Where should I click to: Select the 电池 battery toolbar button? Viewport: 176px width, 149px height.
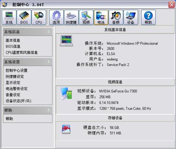coord(101,17)
